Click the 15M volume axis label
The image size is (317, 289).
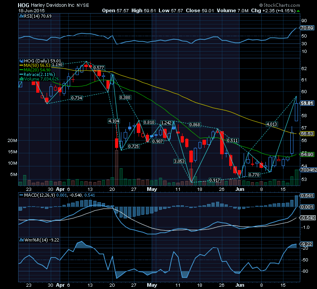point(12,152)
